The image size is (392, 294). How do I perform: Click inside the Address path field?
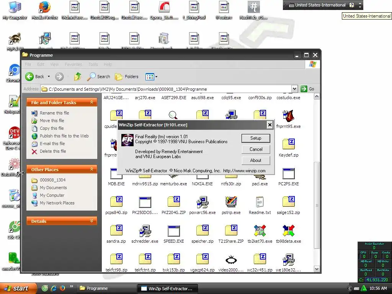166,89
